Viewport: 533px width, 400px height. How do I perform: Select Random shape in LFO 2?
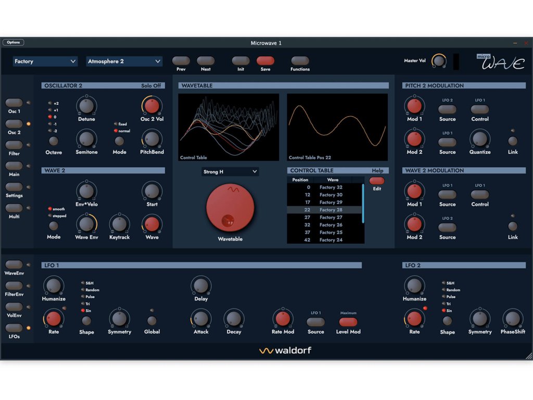coord(443,290)
